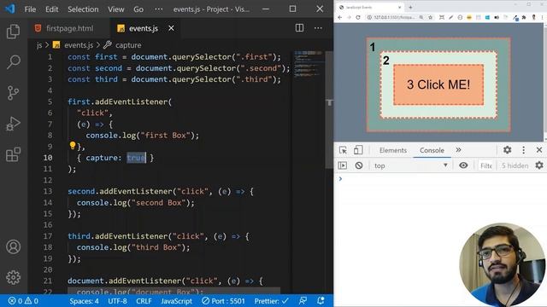547x307 pixels.
Task: Open the browser extensions puzzle icon
Action: coord(524,17)
